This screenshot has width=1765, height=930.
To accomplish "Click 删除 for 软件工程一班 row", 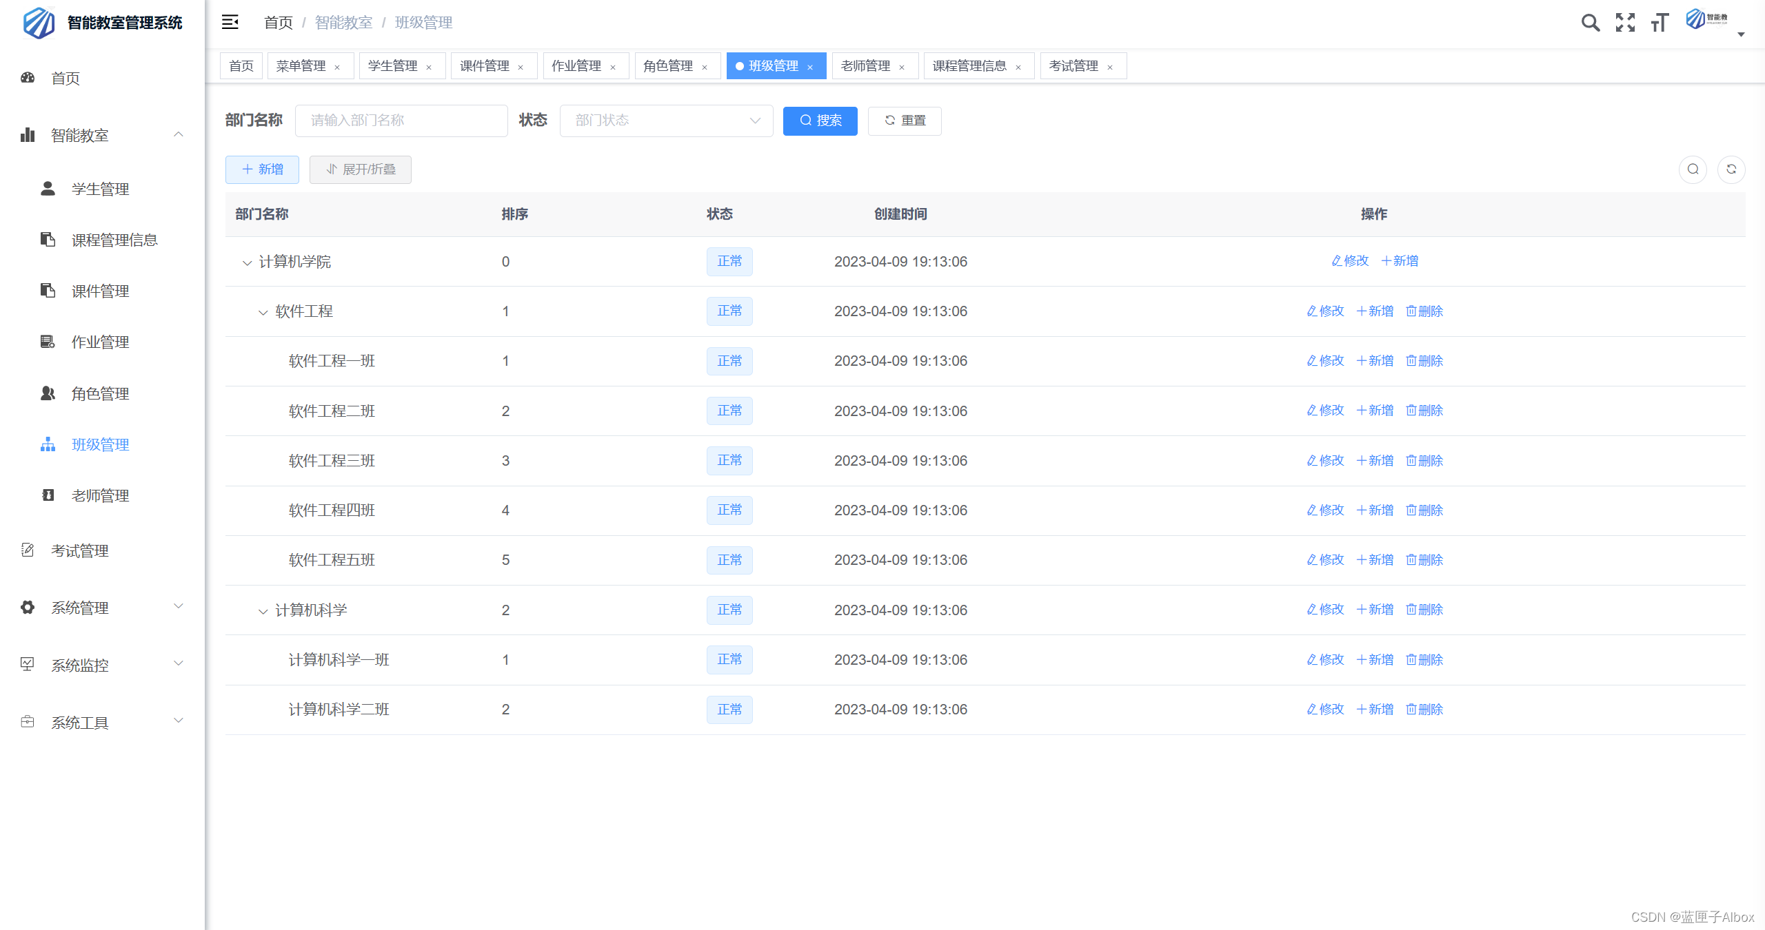I will point(1424,361).
